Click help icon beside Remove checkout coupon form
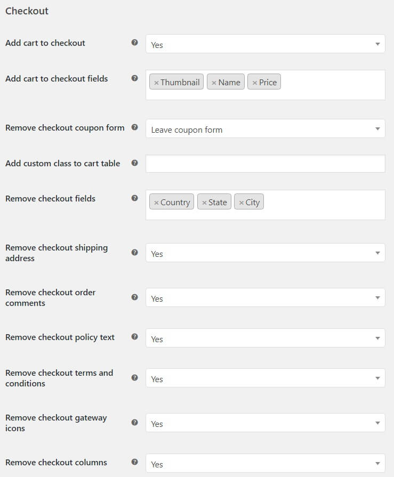 tap(134, 127)
